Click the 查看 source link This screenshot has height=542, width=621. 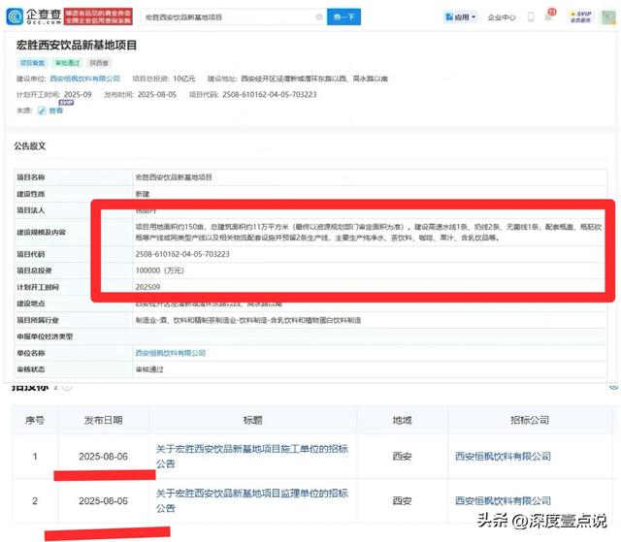(x=56, y=111)
